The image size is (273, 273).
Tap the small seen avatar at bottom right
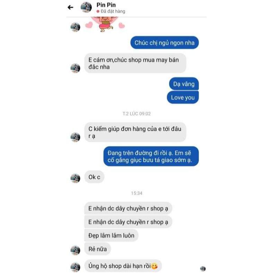tap(203, 268)
